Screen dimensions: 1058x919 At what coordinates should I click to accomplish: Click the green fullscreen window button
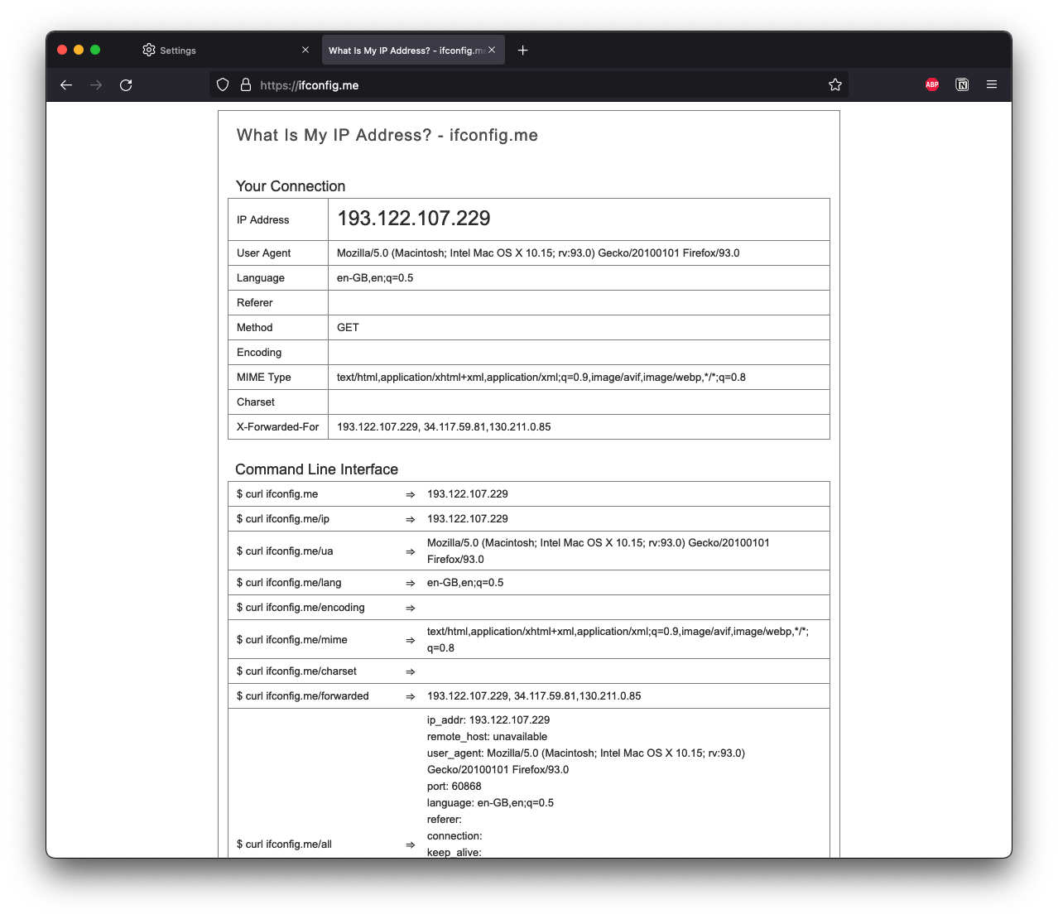[x=95, y=50]
